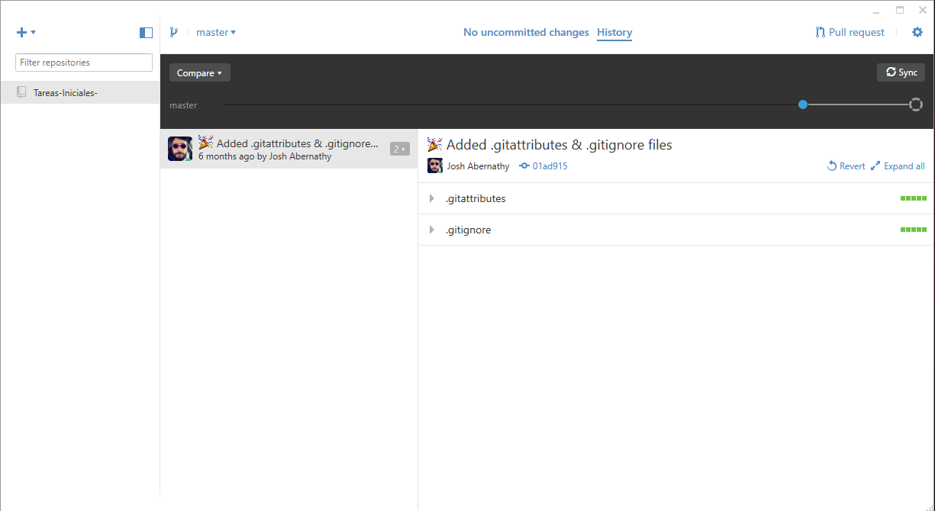
Task: Expand the .gitignore file diff
Action: (432, 230)
